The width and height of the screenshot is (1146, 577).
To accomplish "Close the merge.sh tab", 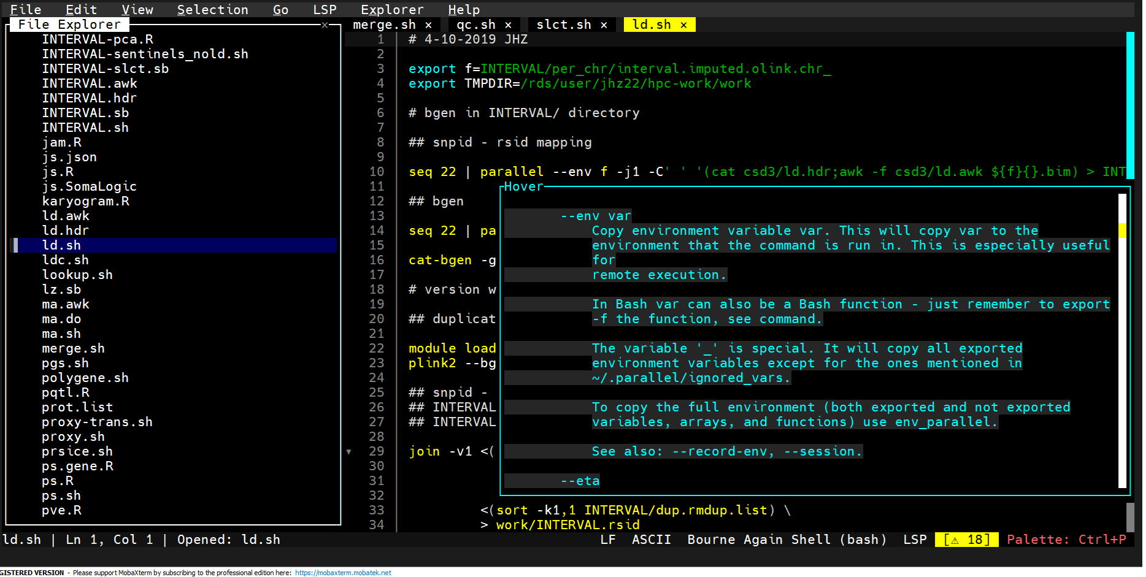I will pyautogui.click(x=428, y=25).
